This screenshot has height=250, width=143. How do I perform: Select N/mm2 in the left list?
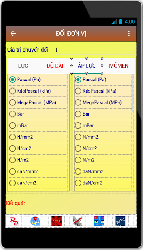[37, 137]
